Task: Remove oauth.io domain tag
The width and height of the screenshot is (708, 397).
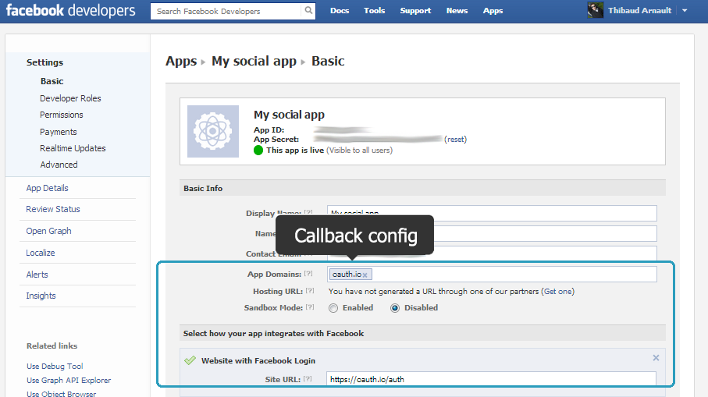Action: tap(365, 275)
